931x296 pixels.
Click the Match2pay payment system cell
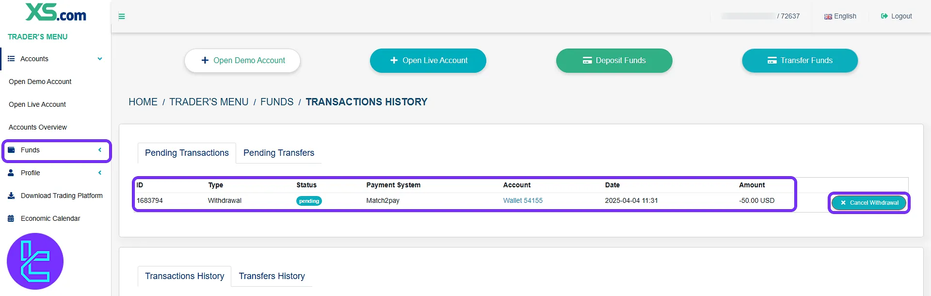pos(383,200)
